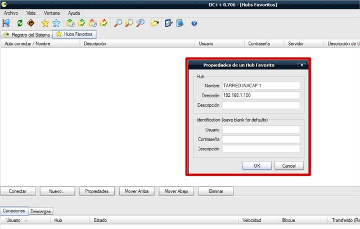Open the Vista menu
The height and width of the screenshot is (229, 360).
(x=31, y=13)
